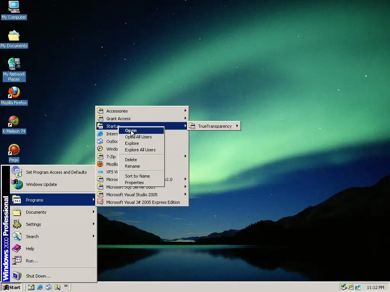Launch Outlook Express from quick launch
This screenshot has height=292, width=390.
pos(48,287)
